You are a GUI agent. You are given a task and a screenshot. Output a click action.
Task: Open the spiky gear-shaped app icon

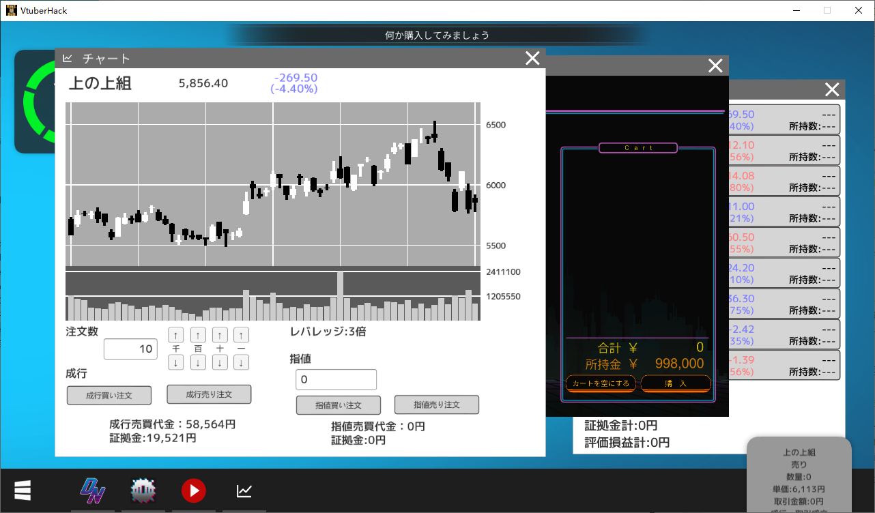pyautogui.click(x=143, y=490)
